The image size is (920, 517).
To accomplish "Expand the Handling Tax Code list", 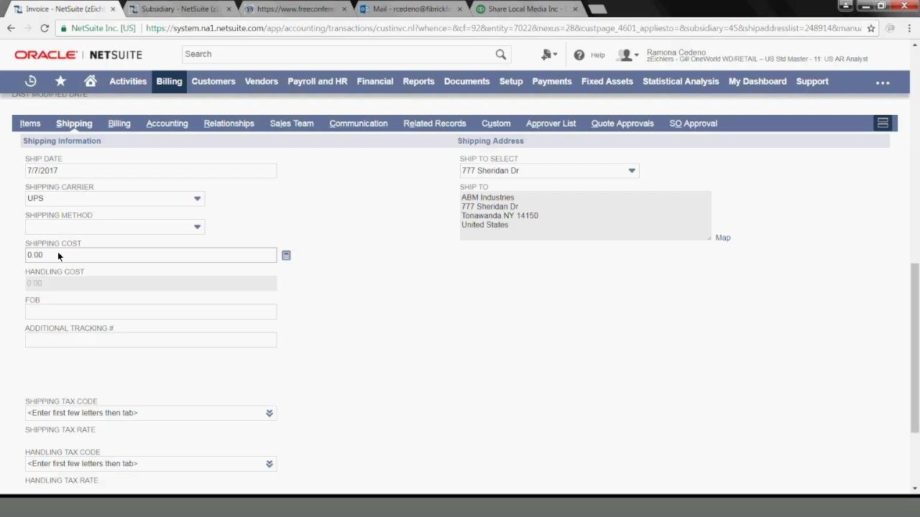I will point(270,464).
